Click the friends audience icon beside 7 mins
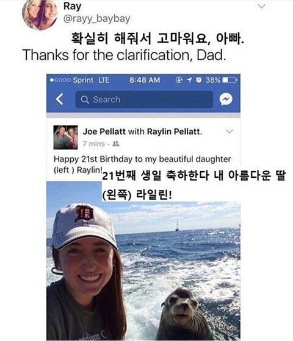Viewport: 293px width, 341px height. [115, 144]
